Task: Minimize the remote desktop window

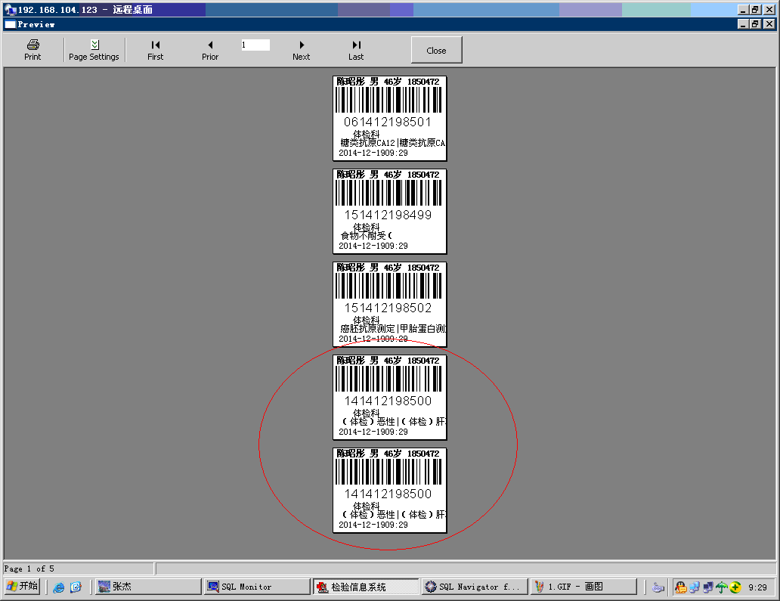Action: (743, 10)
